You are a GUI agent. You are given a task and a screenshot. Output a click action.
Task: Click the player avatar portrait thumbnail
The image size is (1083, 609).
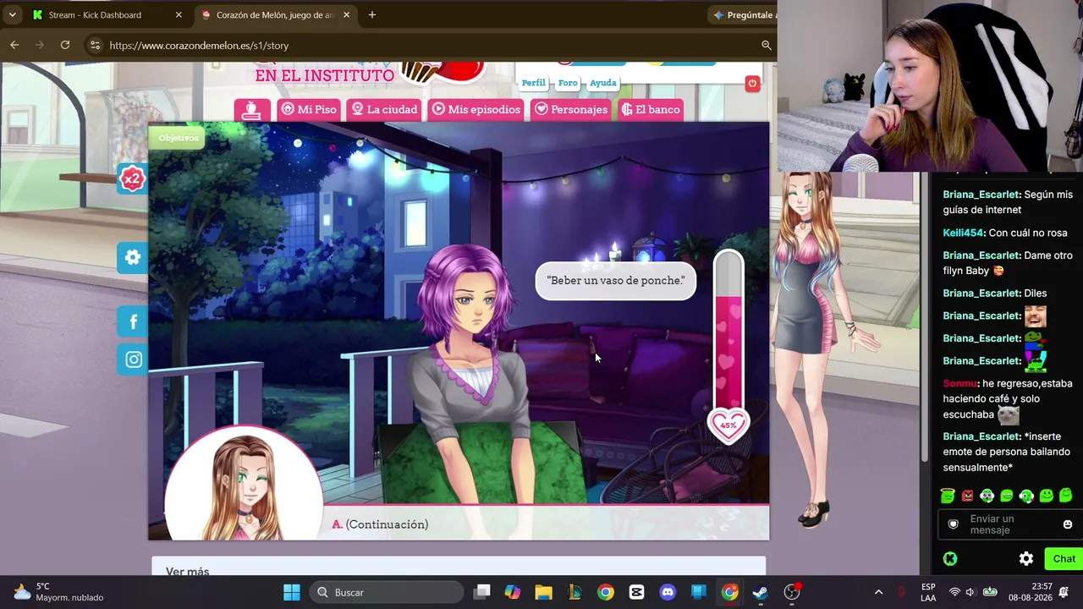coord(244,483)
